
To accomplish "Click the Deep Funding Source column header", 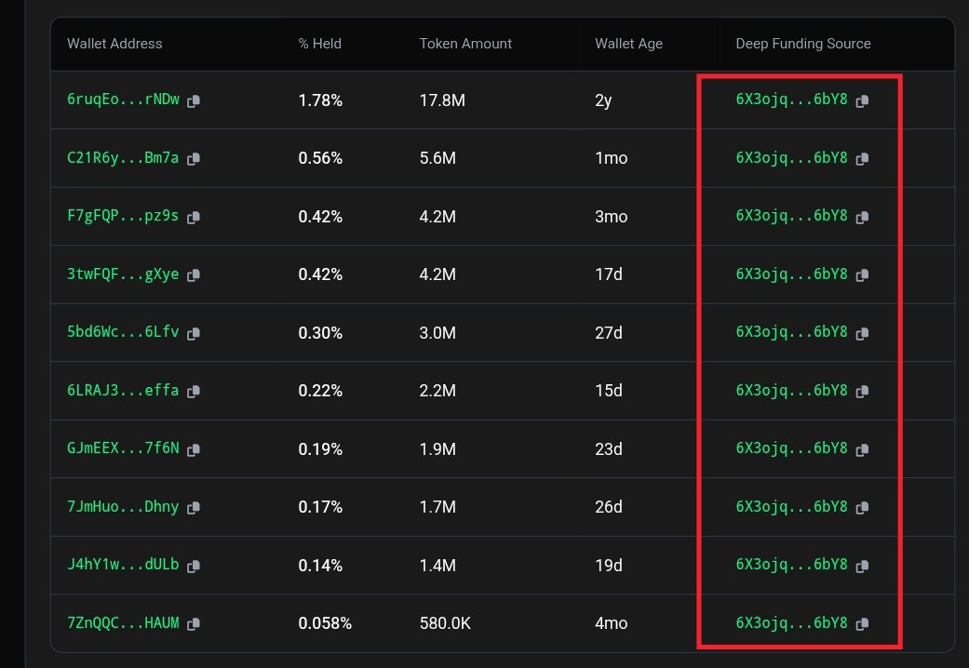I will pyautogui.click(x=802, y=44).
